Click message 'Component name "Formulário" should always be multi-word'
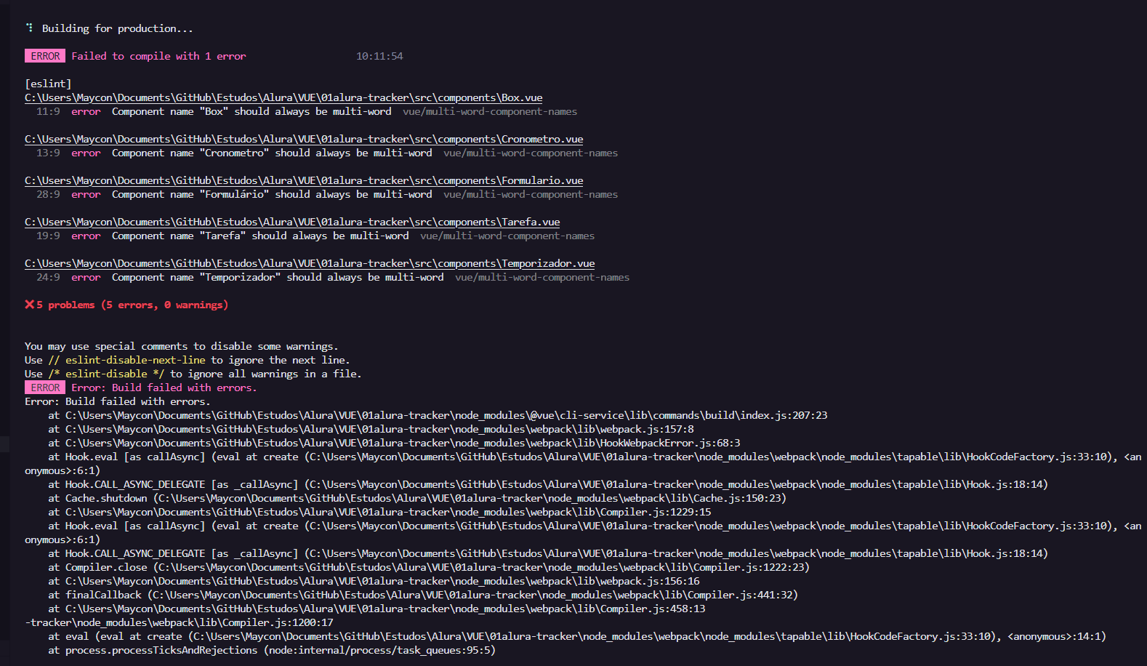 272,194
